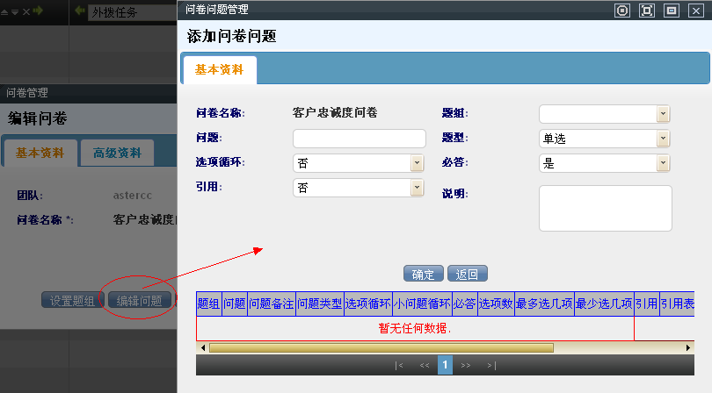Viewport: 712px width, 393px height.
Task: Click the 返回 button
Action: [x=467, y=274]
